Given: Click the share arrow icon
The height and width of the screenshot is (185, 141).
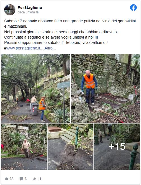Looking at the screenshot, I should click(x=34, y=179).
